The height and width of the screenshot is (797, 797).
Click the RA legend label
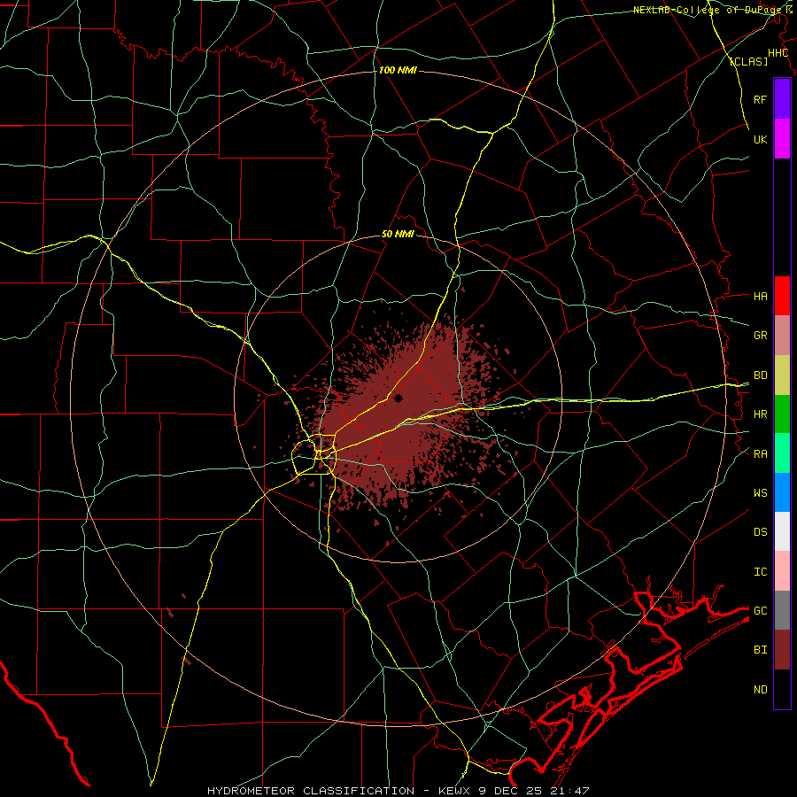pyautogui.click(x=760, y=454)
